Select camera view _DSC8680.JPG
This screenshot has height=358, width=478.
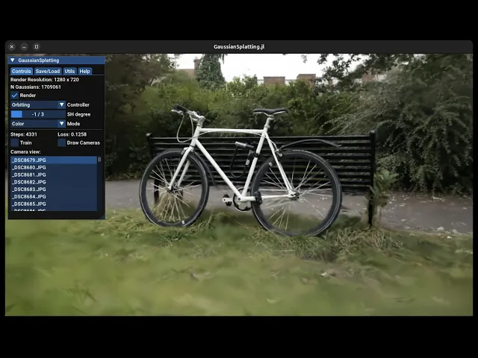point(54,167)
